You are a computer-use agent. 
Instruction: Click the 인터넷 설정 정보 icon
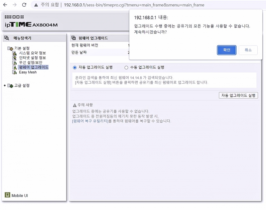pos(15,58)
